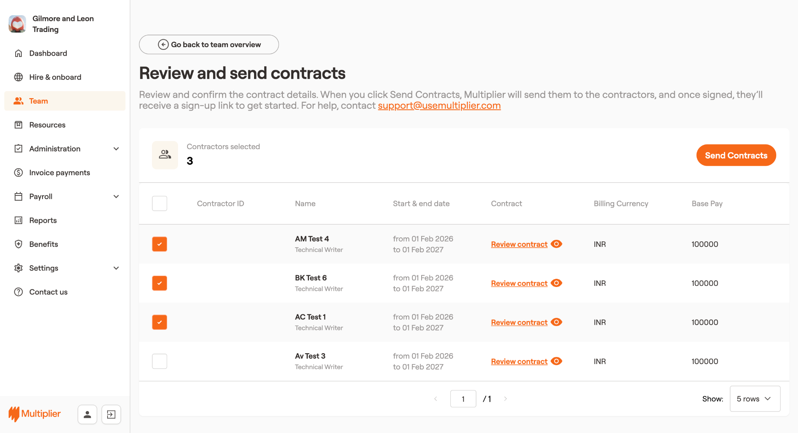Click the eye icon for Av Test 3's contract

[x=556, y=361]
